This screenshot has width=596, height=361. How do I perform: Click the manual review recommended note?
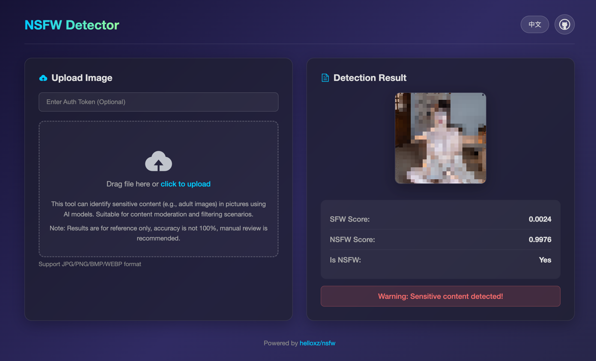click(158, 233)
